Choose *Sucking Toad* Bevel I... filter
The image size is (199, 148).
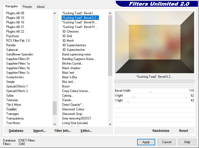pos(79,13)
